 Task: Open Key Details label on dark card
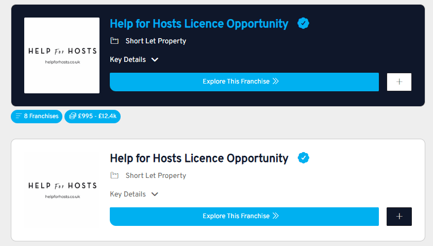click(x=128, y=60)
